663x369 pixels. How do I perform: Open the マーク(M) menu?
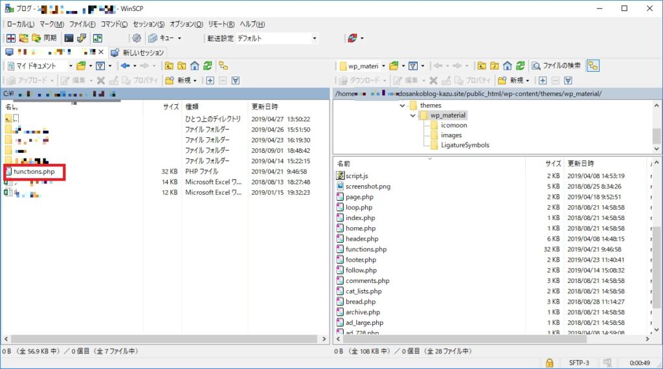tap(52, 24)
